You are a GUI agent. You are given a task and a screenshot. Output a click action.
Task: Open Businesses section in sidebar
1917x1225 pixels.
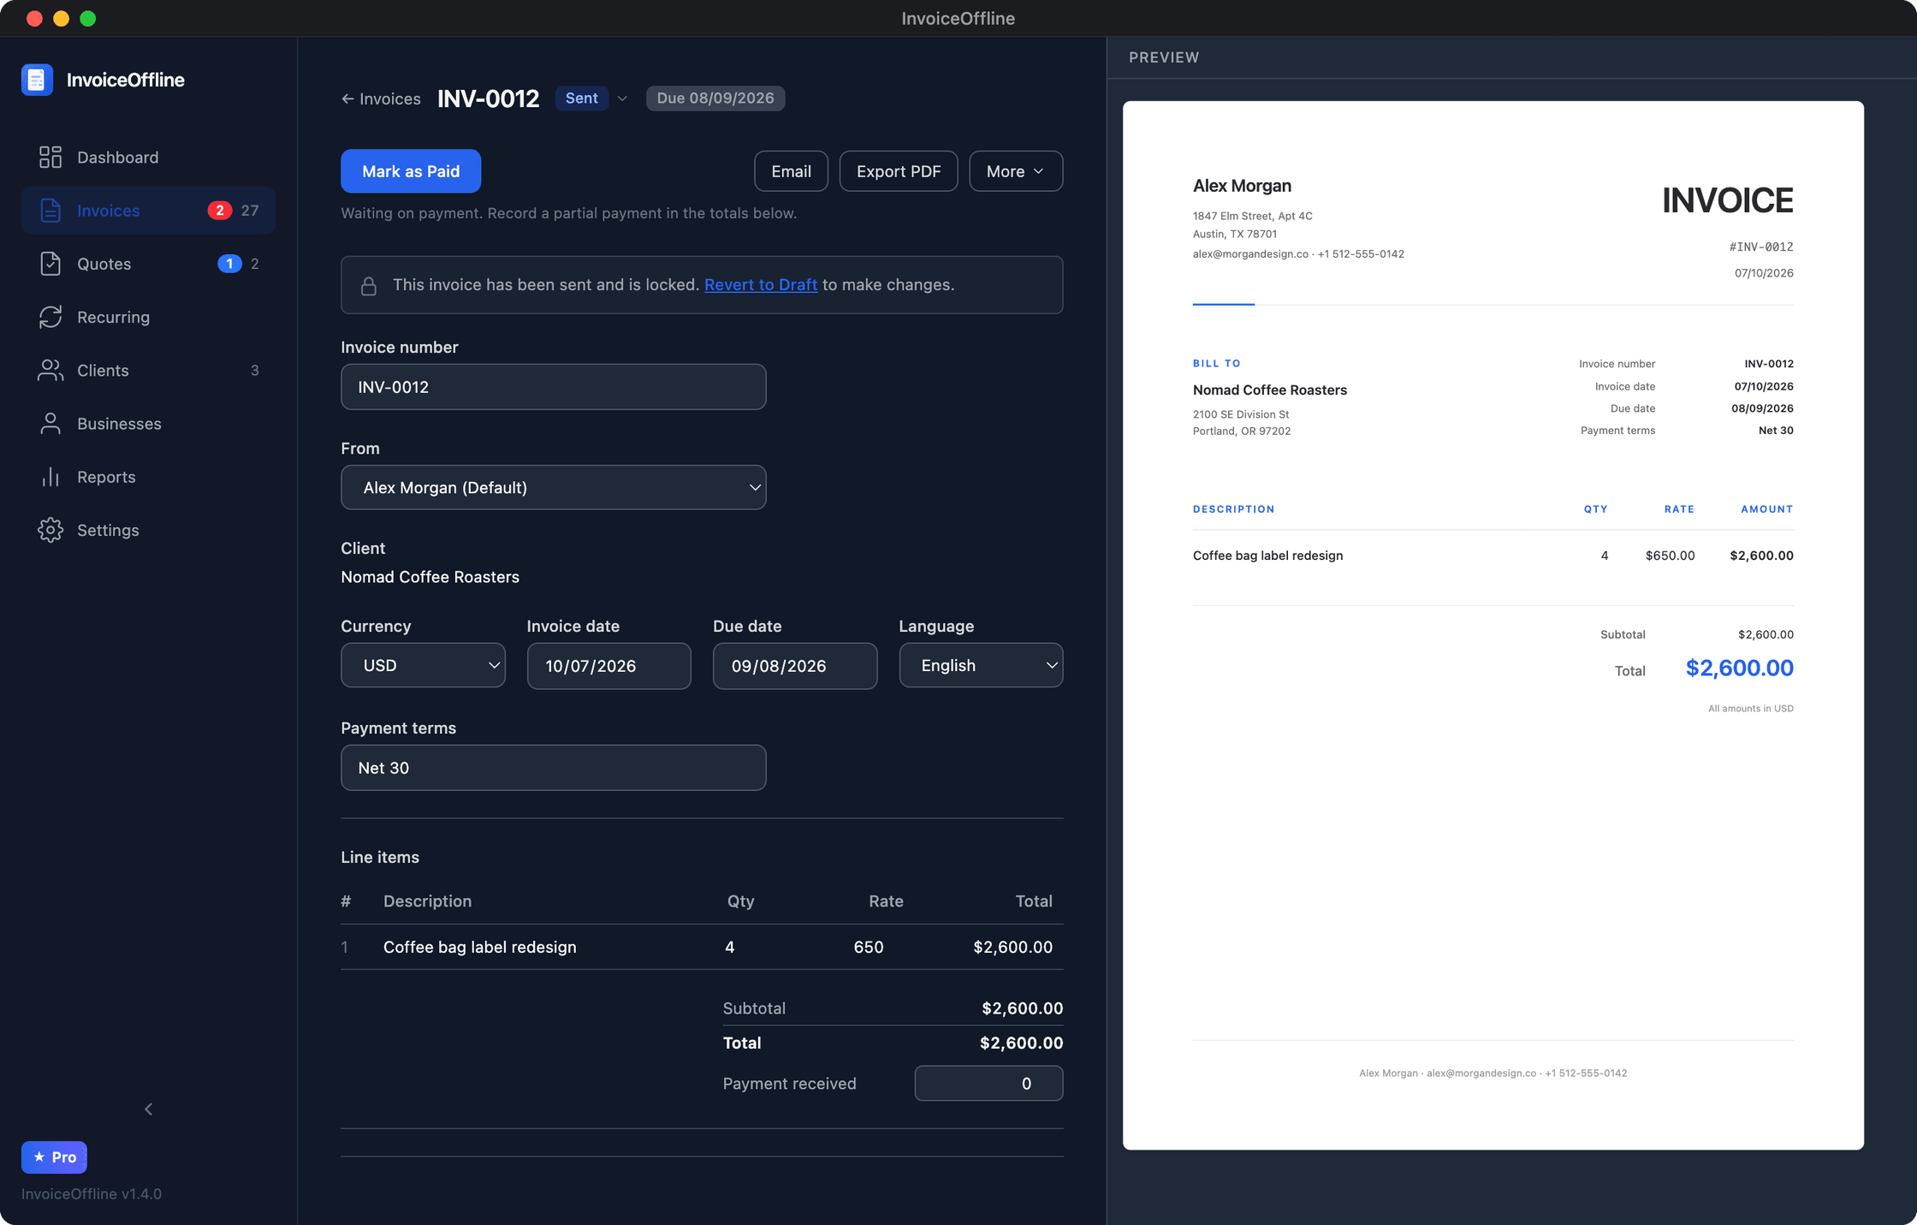(x=119, y=424)
